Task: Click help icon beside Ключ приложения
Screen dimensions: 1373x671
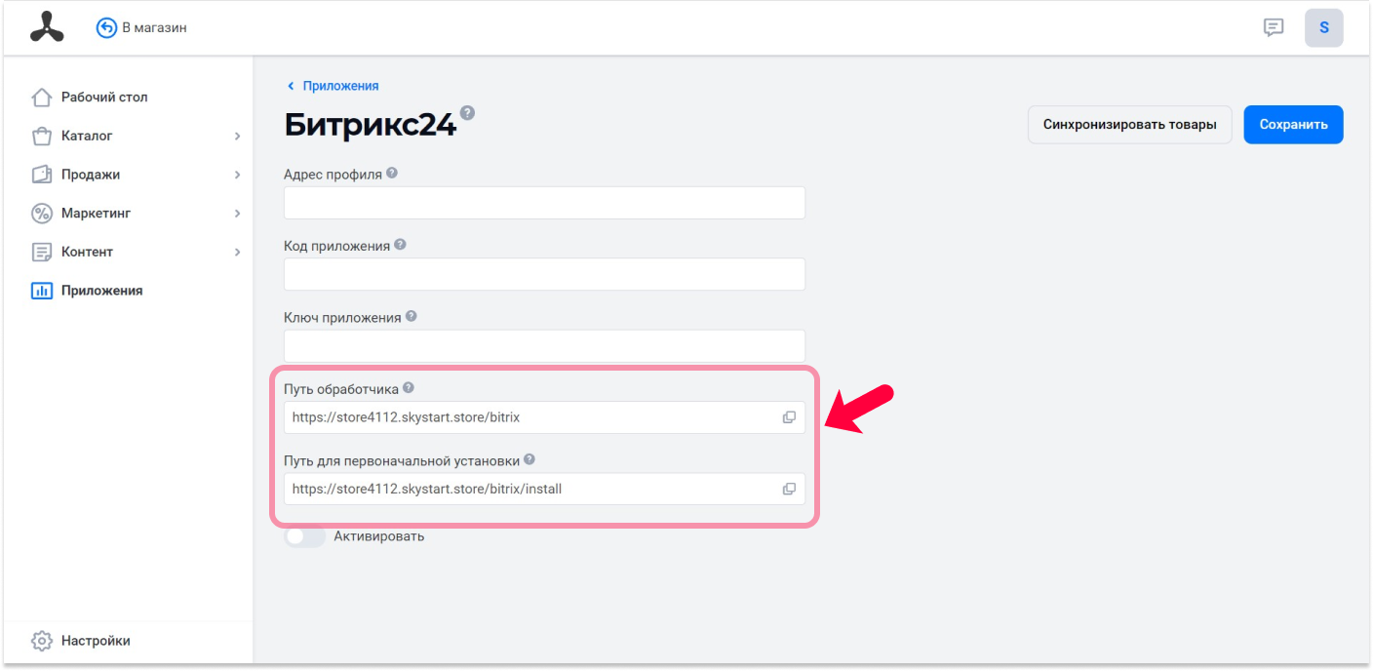Action: click(412, 316)
